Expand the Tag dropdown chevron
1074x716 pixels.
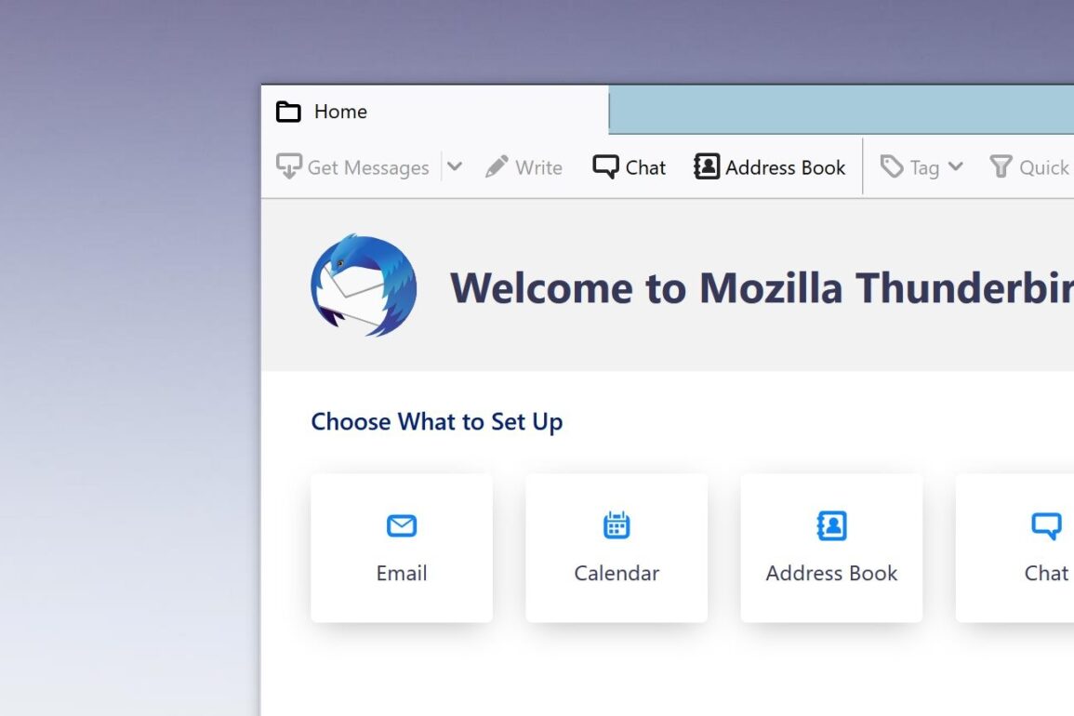[956, 166]
